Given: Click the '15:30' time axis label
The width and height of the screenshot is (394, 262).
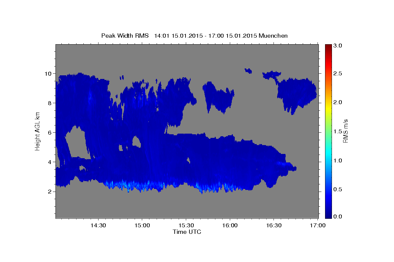Looking at the screenshot, I should pyautogui.click(x=186, y=225).
